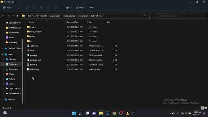Expand the Network tree node

pyautogui.click(x=2, y=100)
